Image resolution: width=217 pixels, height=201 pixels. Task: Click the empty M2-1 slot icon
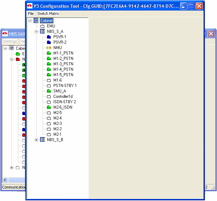point(49,134)
